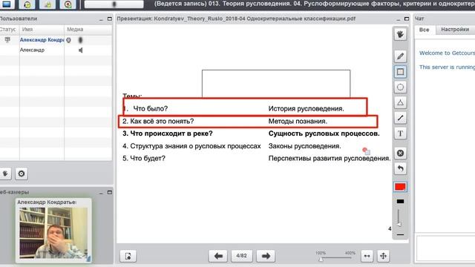Click the 'This server is running' chat message
Screen dimensions: 475x267
447,67
